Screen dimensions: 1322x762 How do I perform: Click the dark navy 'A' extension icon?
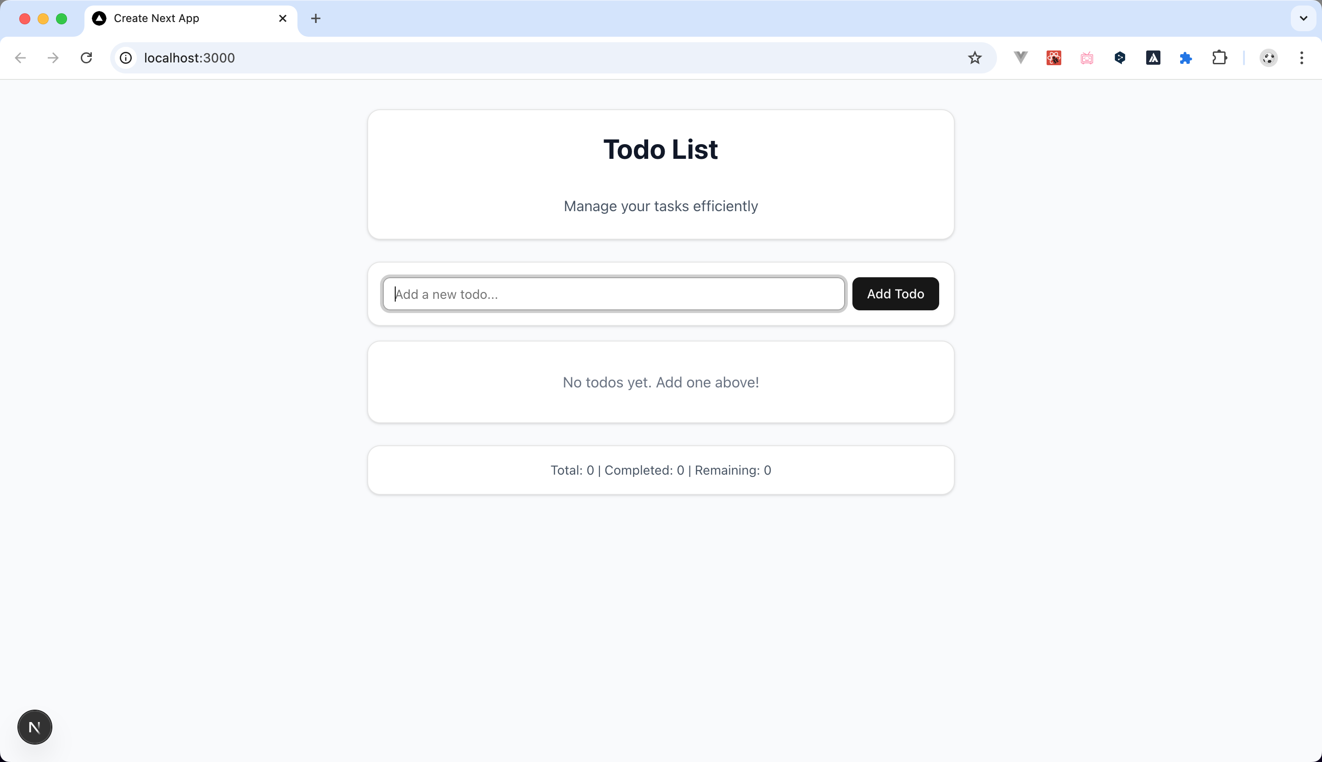coord(1153,57)
